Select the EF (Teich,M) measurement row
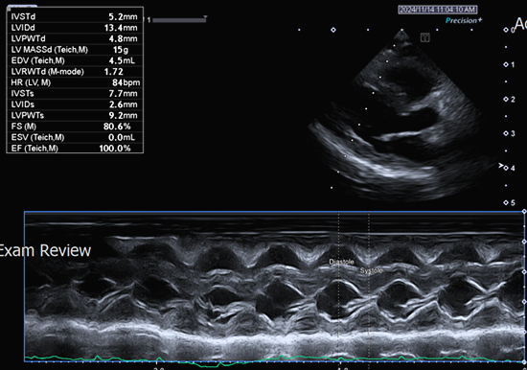The height and width of the screenshot is (370, 527). (75, 148)
